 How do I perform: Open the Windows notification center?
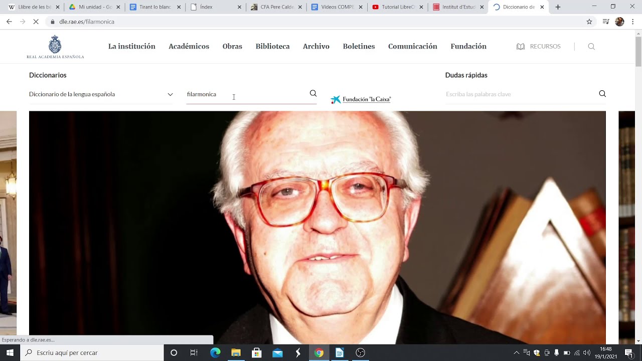coord(628,352)
